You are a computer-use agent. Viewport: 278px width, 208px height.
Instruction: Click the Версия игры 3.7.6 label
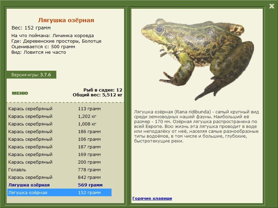tap(31, 75)
